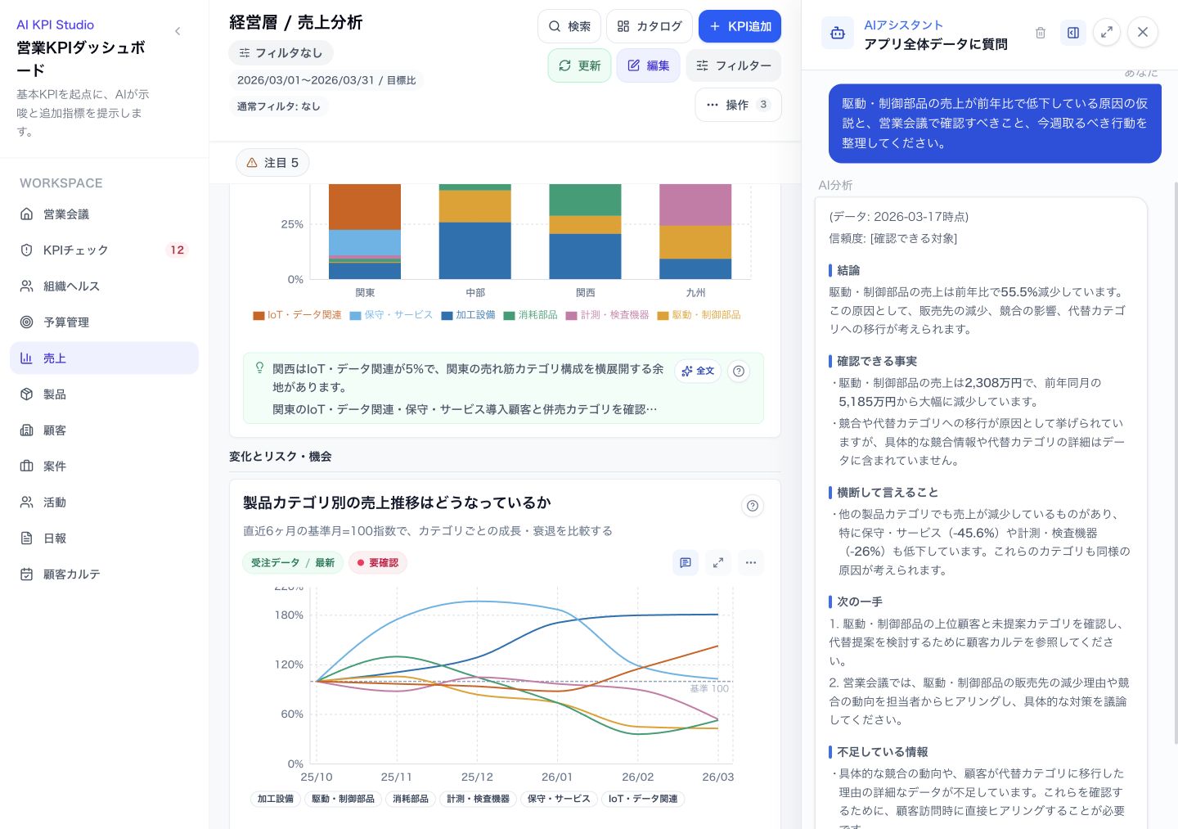Viewport: 1178px width, 829px height.
Task: Toggle 加工設備 legend entry in bar chart
Action: click(469, 315)
